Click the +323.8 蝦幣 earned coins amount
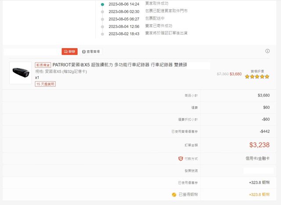 259,194
